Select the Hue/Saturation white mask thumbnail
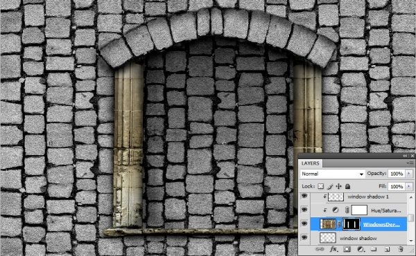Viewport: 416px width, 256px height. coord(359,210)
